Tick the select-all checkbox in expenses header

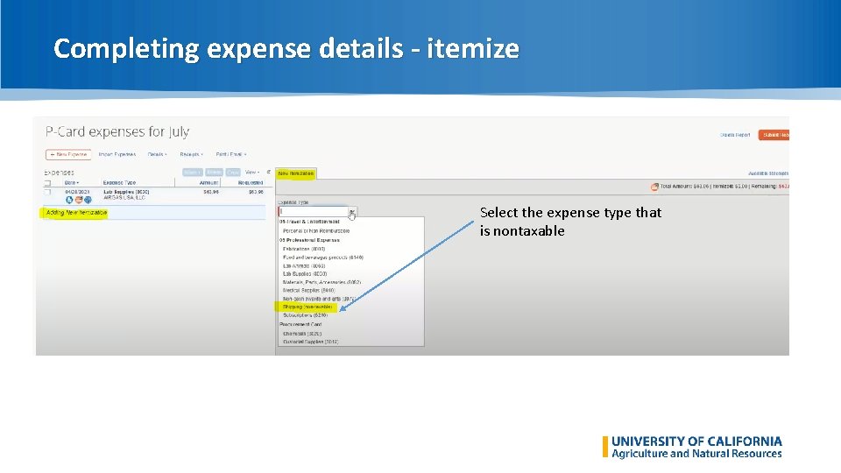(47, 183)
